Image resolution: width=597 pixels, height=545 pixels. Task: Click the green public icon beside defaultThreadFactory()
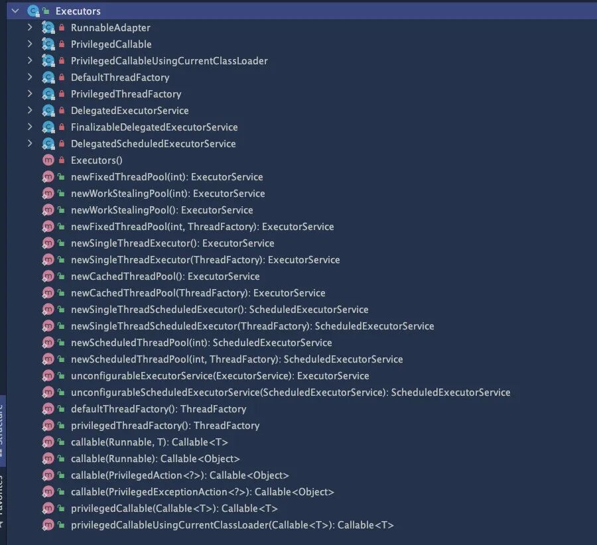[61, 409]
